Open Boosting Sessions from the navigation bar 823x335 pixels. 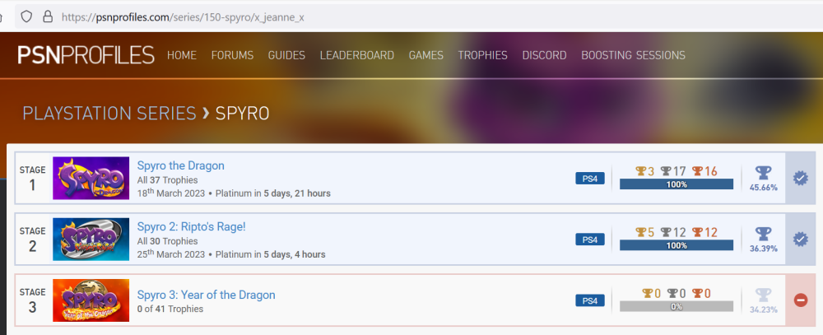(x=633, y=55)
